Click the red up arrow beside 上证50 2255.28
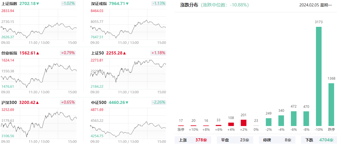This screenshot has height=145, width=337. point(124,53)
